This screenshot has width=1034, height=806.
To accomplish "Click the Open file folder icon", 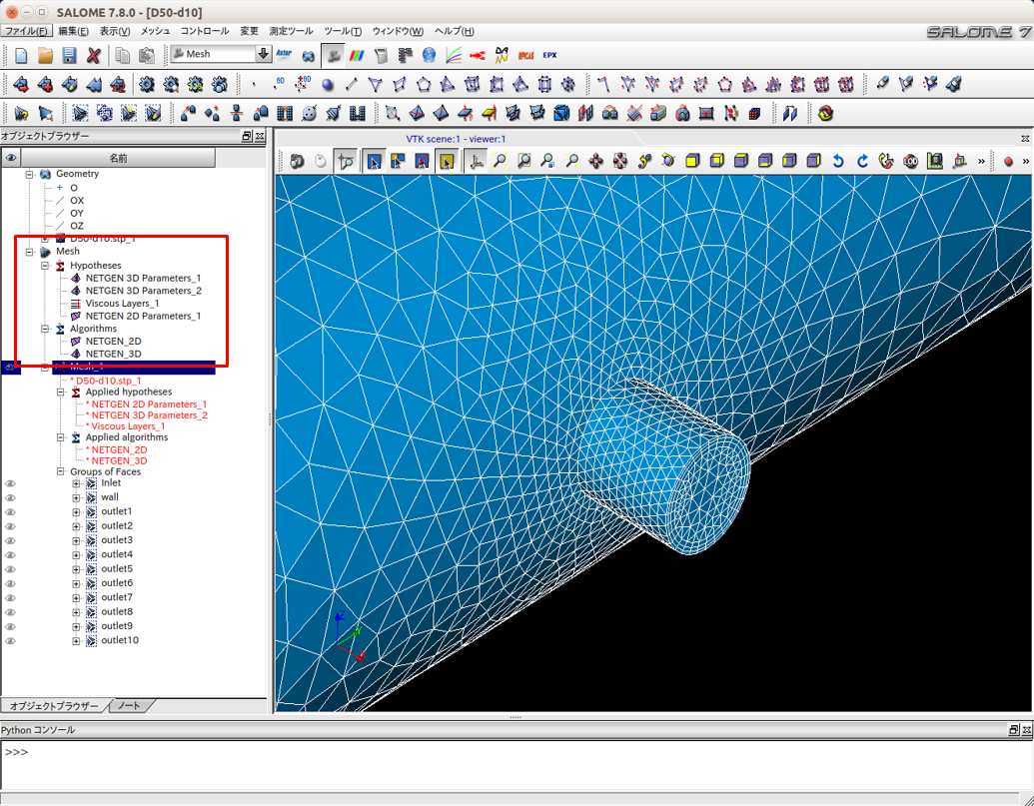I will coord(45,55).
